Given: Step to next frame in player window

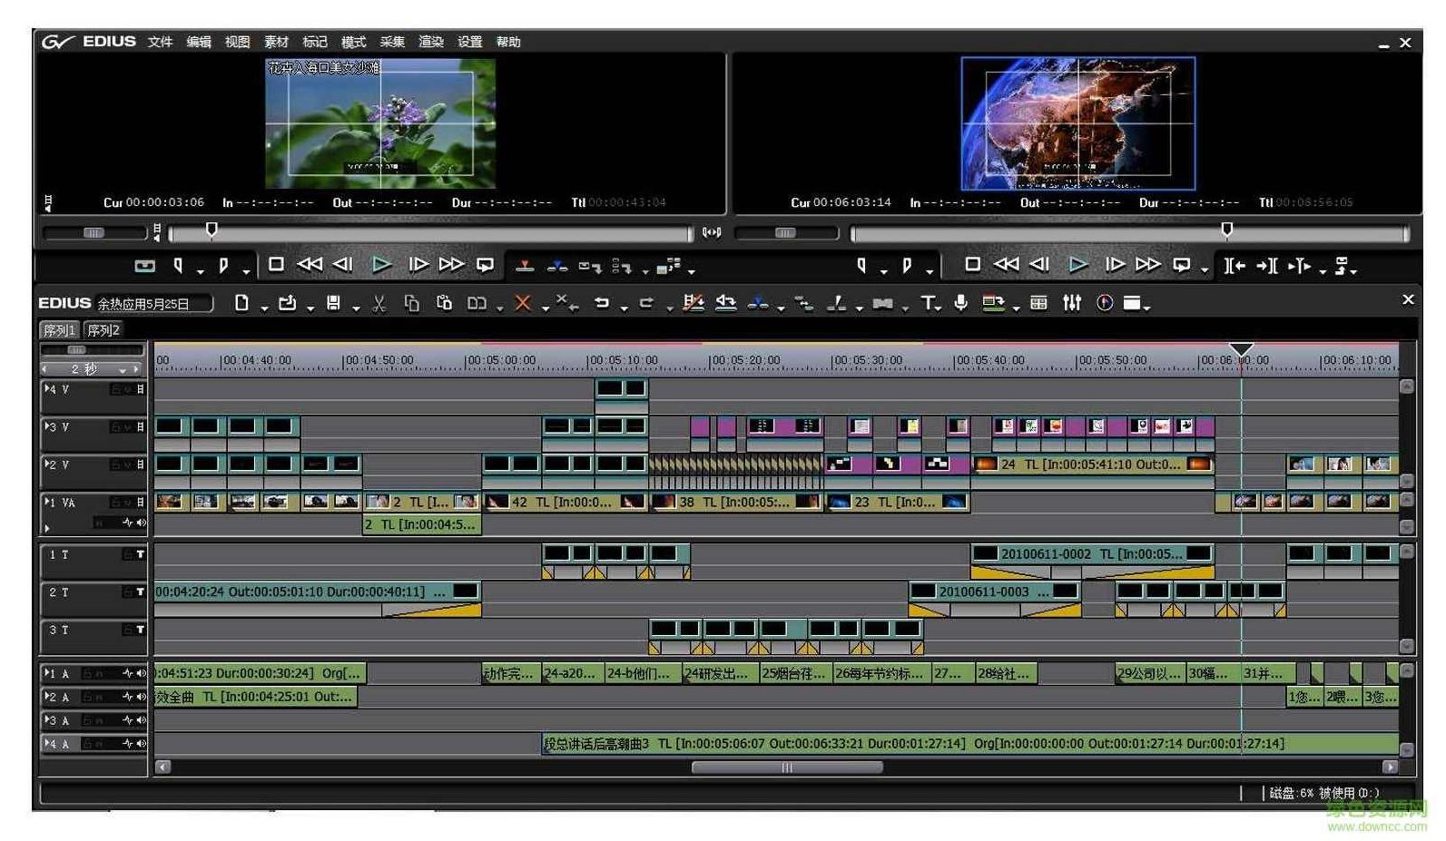Looking at the screenshot, I should tap(418, 264).
